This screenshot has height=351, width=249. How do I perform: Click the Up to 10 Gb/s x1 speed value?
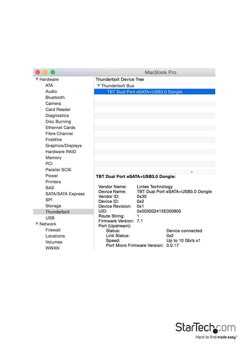[x=183, y=241]
